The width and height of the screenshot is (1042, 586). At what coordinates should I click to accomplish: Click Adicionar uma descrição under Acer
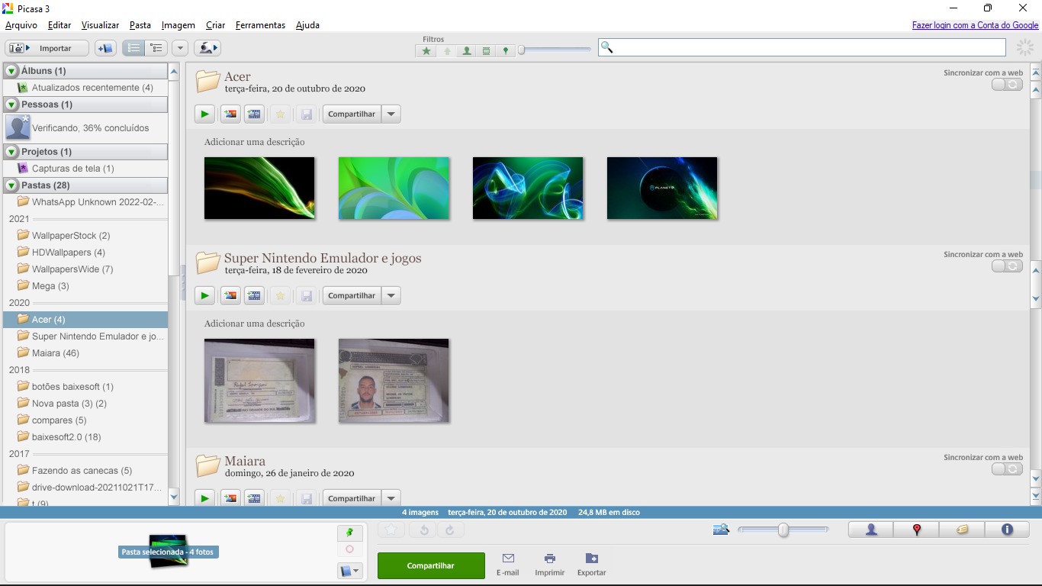[254, 142]
